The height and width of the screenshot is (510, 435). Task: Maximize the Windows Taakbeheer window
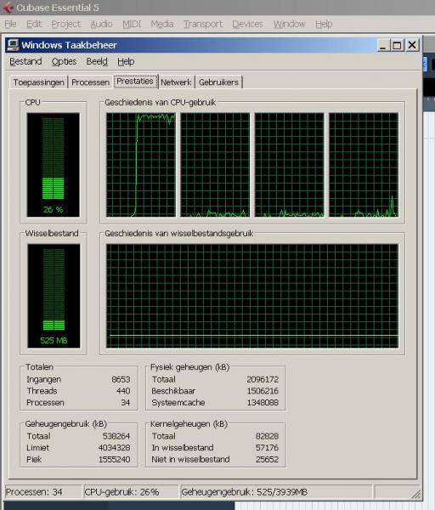(397, 45)
